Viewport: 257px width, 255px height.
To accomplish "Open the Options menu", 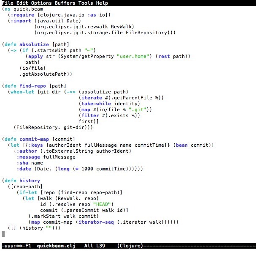I will (41, 3).
